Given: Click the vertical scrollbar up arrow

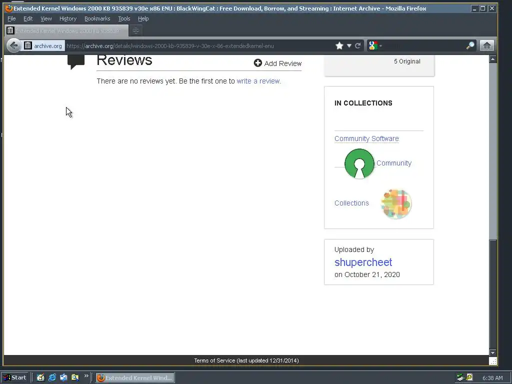Looking at the screenshot, I should (x=493, y=59).
